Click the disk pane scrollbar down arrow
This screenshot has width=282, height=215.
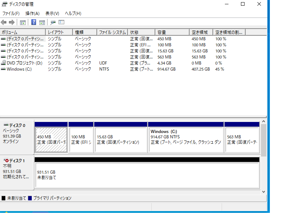tap(263, 191)
